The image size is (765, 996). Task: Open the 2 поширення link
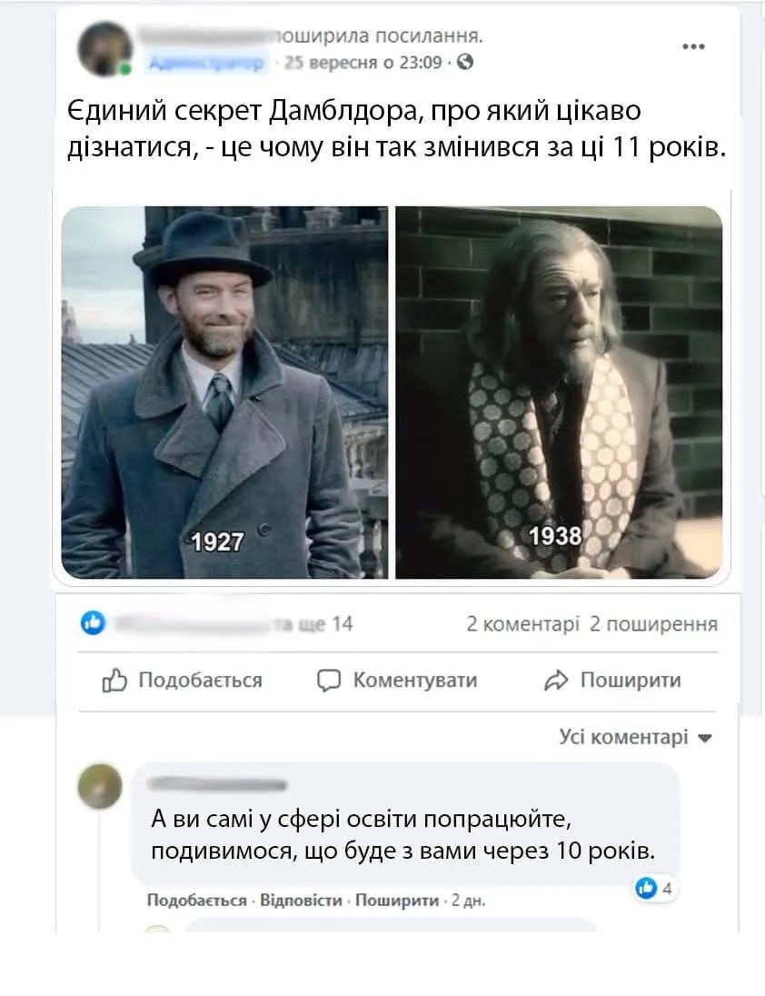pyautogui.click(x=654, y=623)
